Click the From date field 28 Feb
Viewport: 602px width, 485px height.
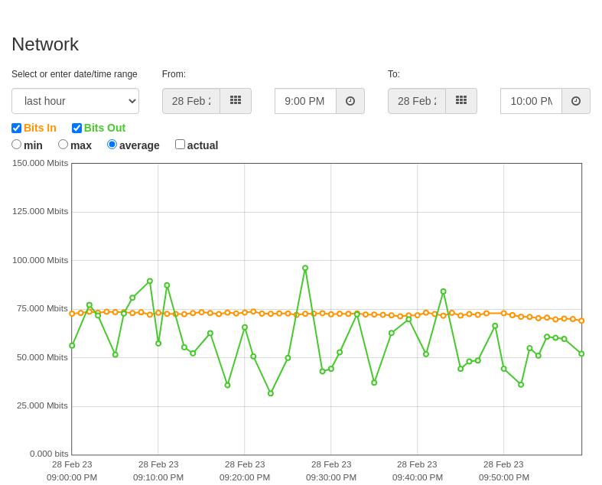tap(191, 101)
